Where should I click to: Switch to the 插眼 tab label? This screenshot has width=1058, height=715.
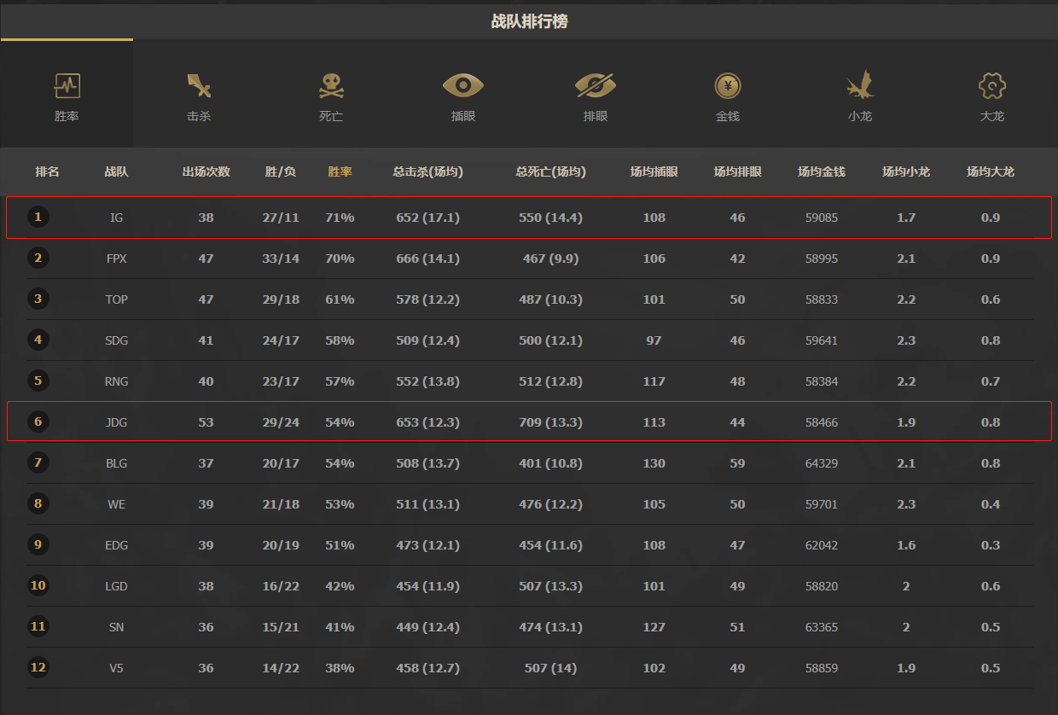[463, 116]
